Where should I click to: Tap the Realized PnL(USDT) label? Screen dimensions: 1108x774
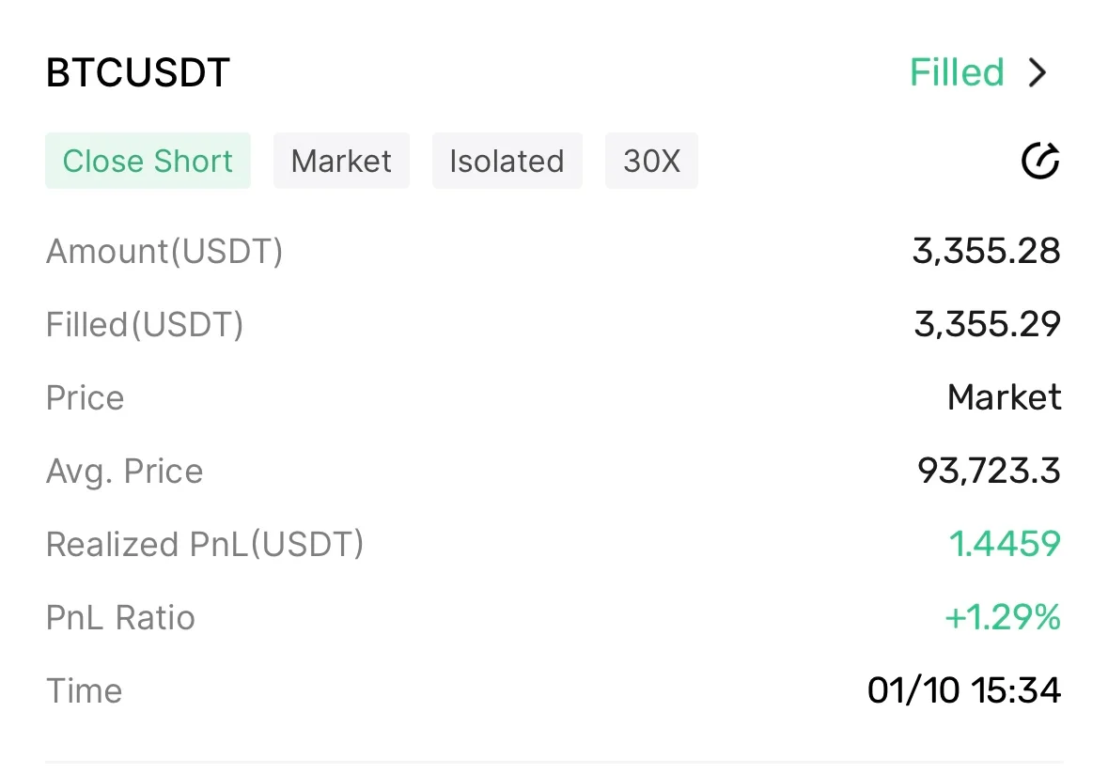(x=205, y=544)
